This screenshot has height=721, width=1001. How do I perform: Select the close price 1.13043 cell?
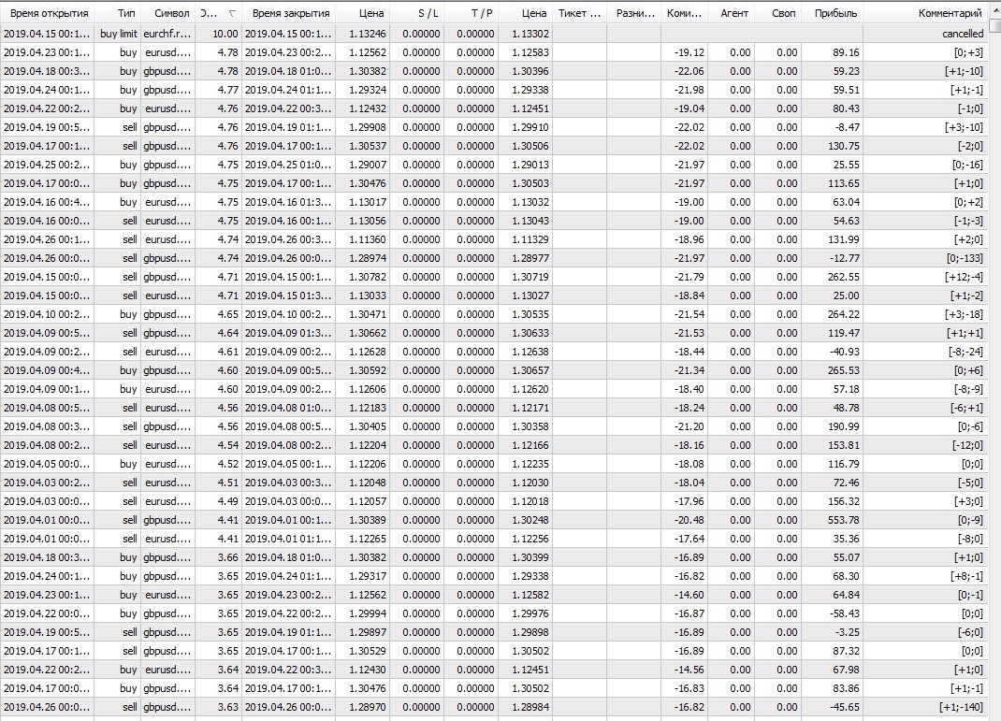[526, 221]
